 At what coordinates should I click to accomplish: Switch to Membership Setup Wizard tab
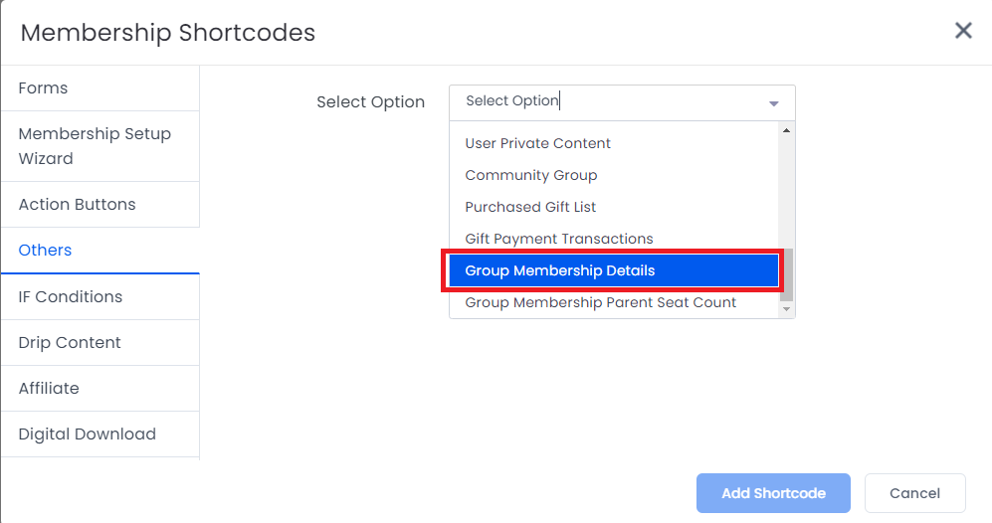click(x=95, y=146)
